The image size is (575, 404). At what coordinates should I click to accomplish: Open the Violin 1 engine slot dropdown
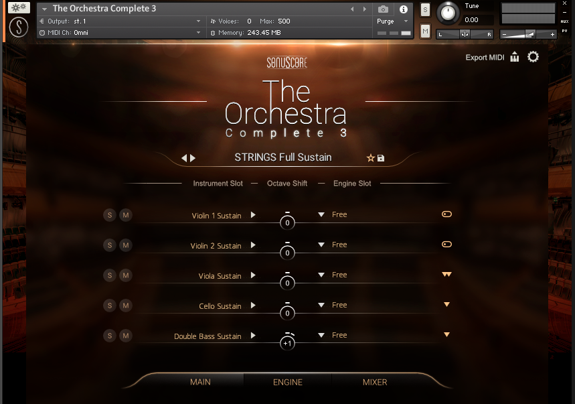pos(321,215)
